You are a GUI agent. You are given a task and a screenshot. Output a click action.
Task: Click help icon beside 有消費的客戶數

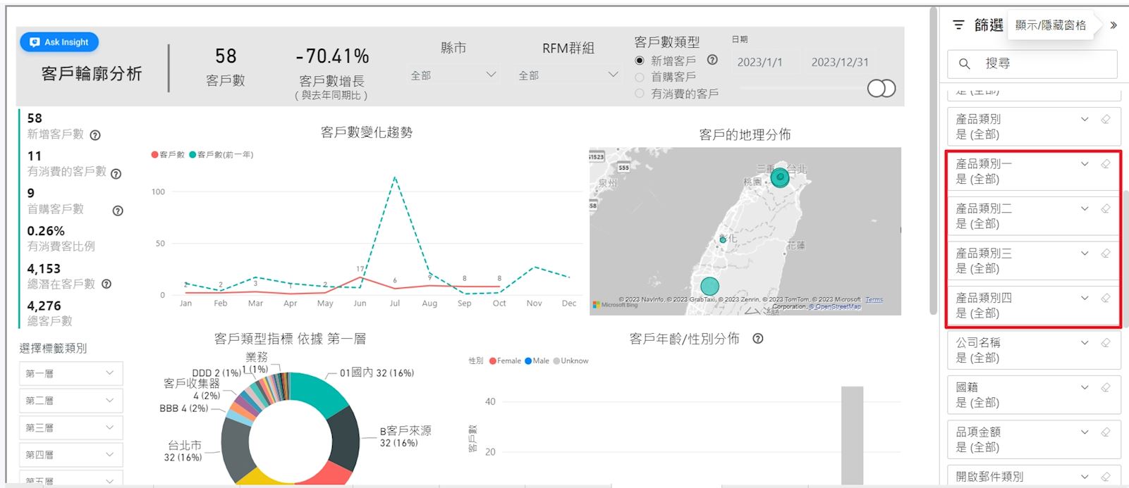click(x=116, y=173)
